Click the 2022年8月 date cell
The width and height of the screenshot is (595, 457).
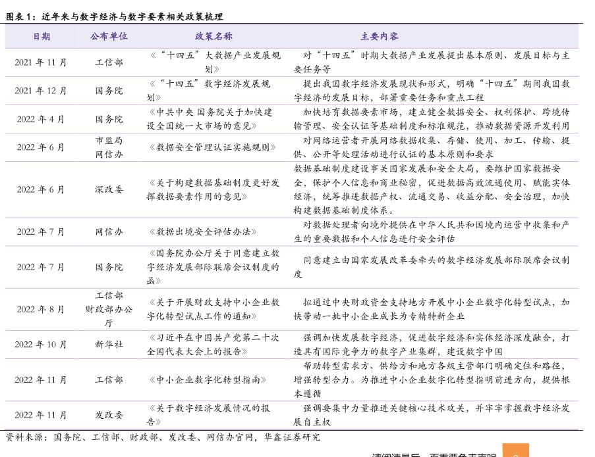[x=41, y=309]
